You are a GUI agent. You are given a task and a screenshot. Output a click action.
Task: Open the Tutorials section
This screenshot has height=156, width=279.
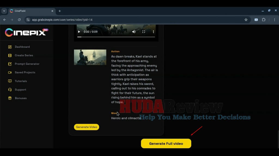[x=21, y=81]
